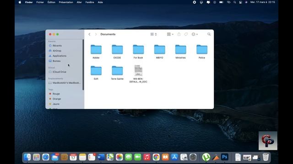Viewport: 293px width, 164px height.
Task: Open Photos from the Dock
Action: (x=119, y=157)
